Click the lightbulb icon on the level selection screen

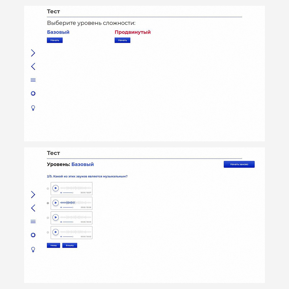click(x=33, y=108)
